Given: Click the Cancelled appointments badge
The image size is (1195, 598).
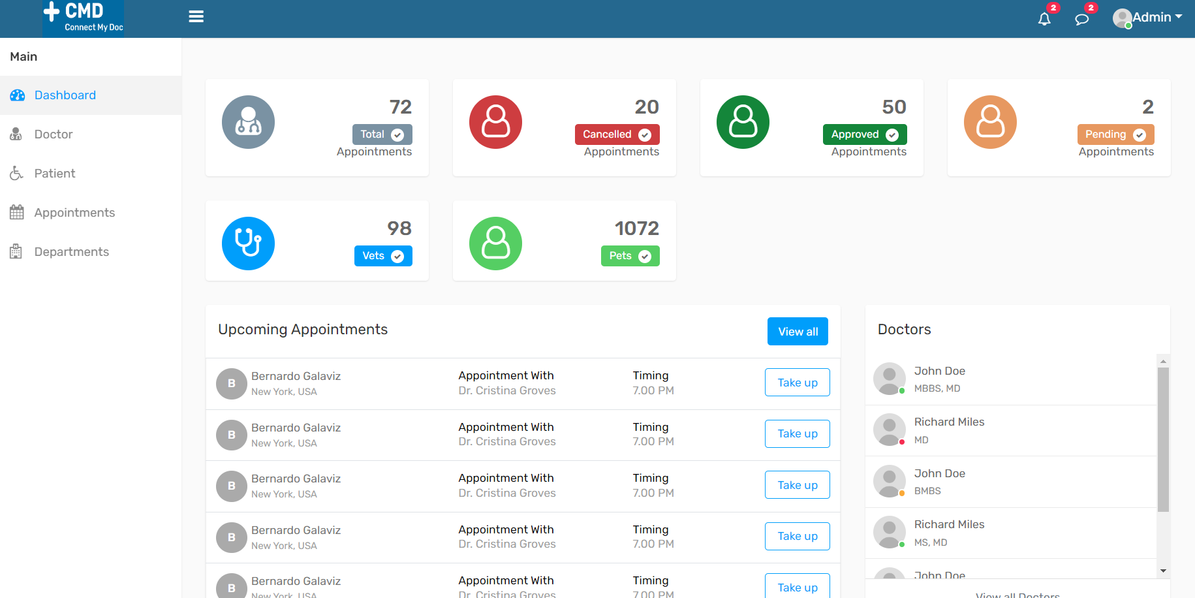Looking at the screenshot, I should click(x=617, y=134).
